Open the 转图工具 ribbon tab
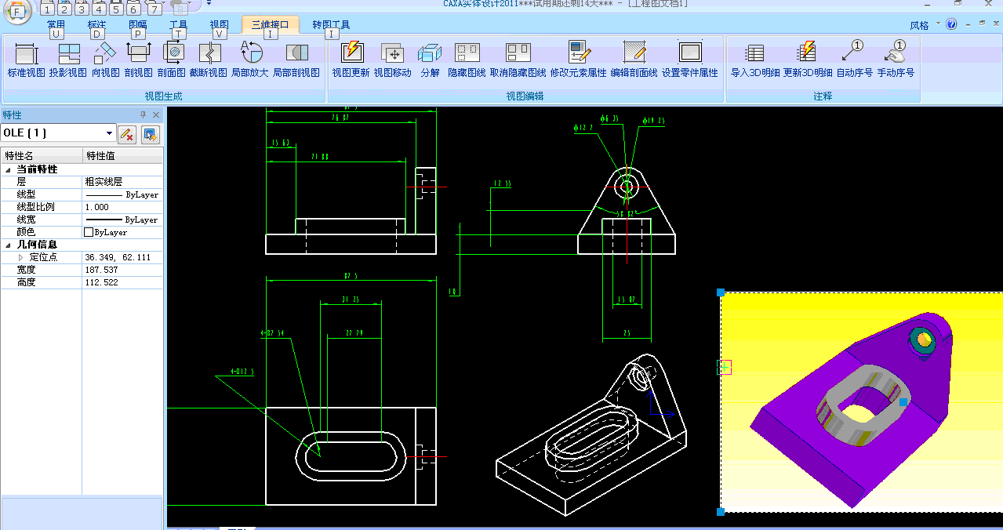Viewport: 1003px width, 530px height. point(331,25)
